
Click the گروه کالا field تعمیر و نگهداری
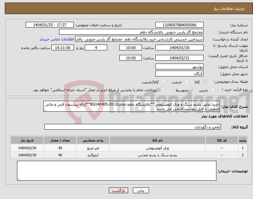pos(133,127)
